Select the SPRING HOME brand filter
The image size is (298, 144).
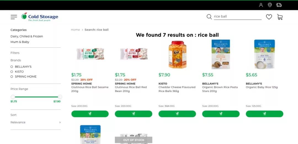coord(23,77)
